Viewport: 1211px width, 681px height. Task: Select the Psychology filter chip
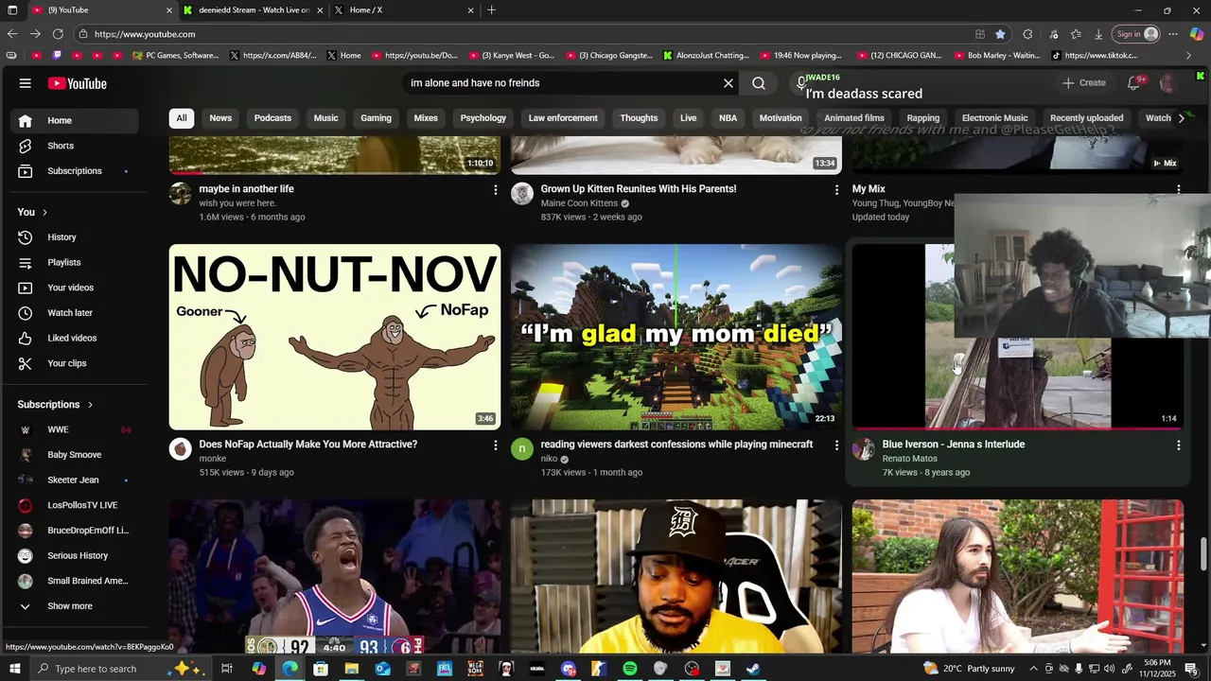[483, 118]
